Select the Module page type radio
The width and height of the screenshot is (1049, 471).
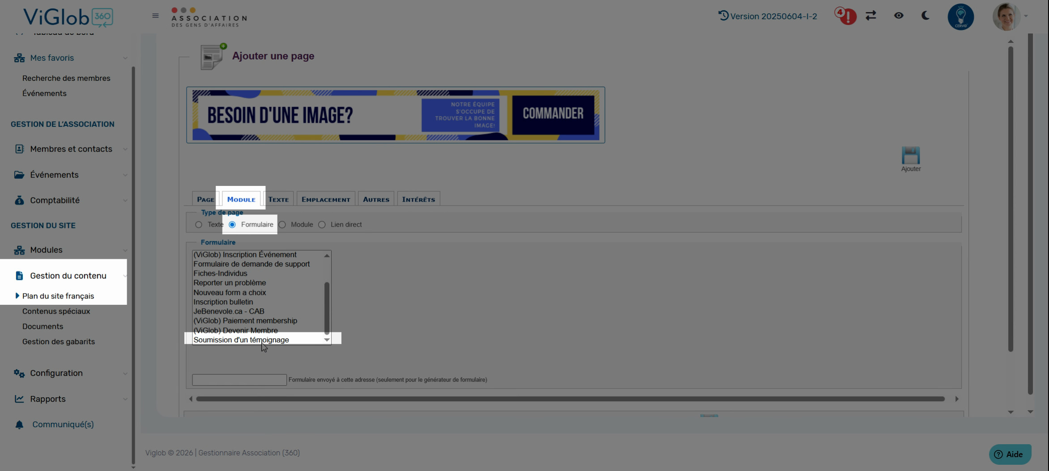pyautogui.click(x=282, y=225)
